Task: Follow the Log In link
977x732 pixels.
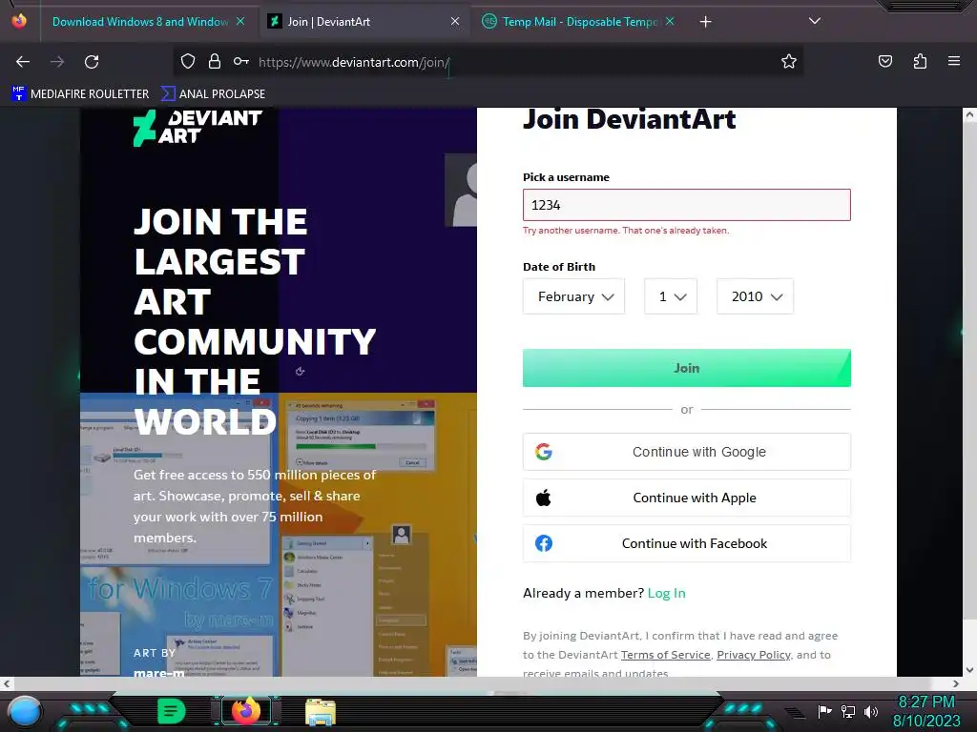Action: click(x=666, y=593)
